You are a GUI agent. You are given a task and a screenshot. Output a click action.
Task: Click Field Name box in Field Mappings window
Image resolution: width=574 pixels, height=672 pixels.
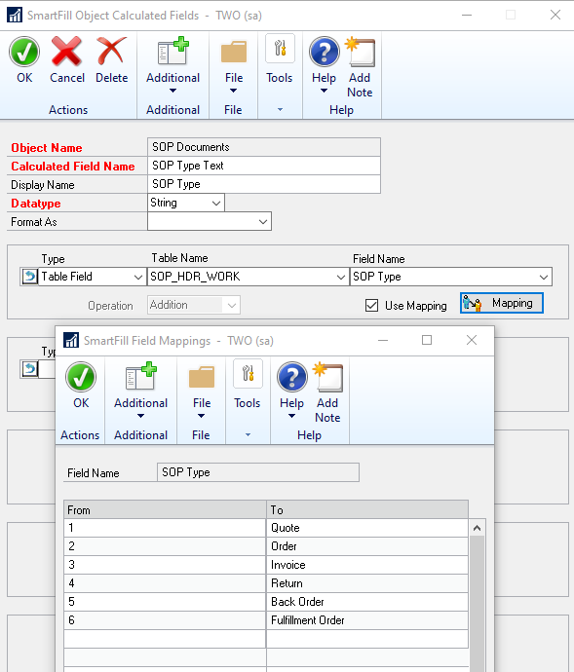tap(258, 472)
